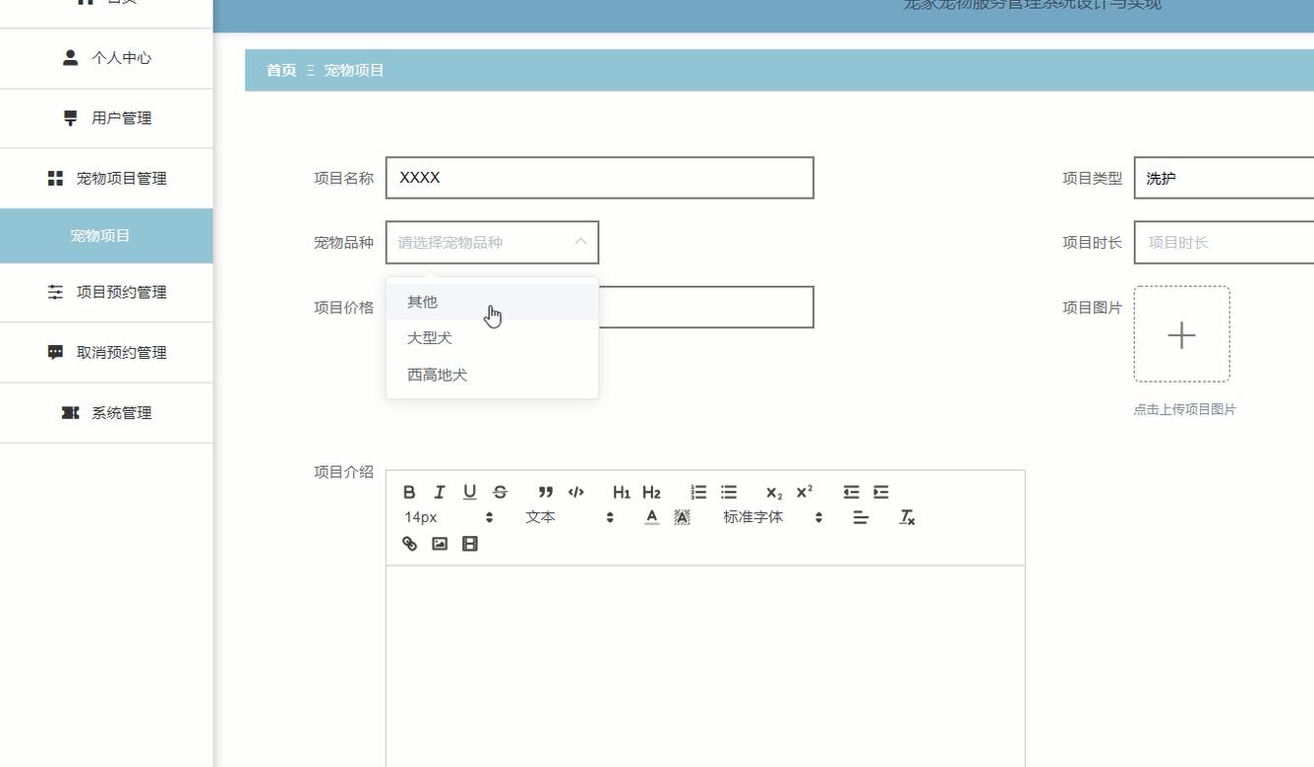Insert a video into the editor

pos(469,543)
